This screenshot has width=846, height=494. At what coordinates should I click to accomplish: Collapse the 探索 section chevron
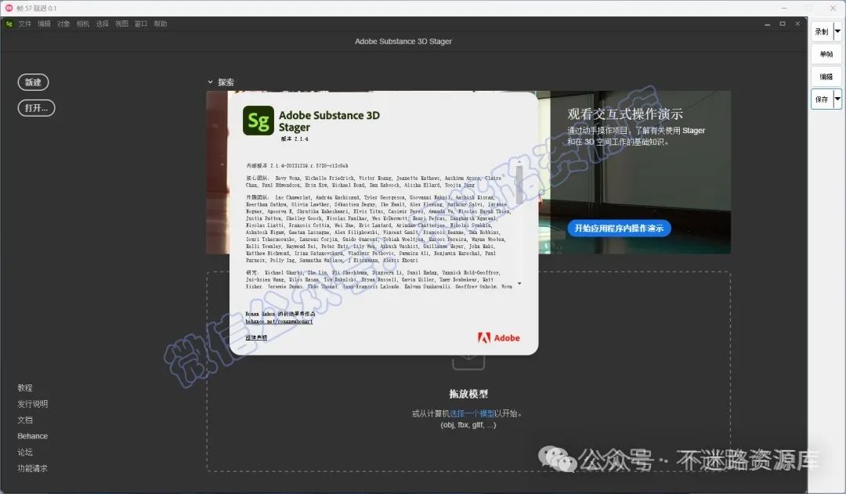tap(211, 82)
